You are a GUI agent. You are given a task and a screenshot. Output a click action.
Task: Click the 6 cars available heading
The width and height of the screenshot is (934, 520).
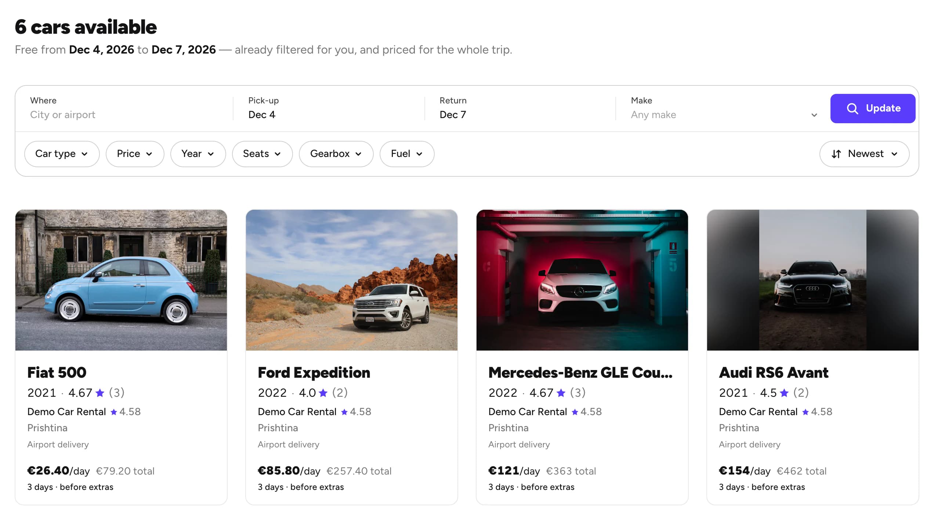pyautogui.click(x=86, y=27)
